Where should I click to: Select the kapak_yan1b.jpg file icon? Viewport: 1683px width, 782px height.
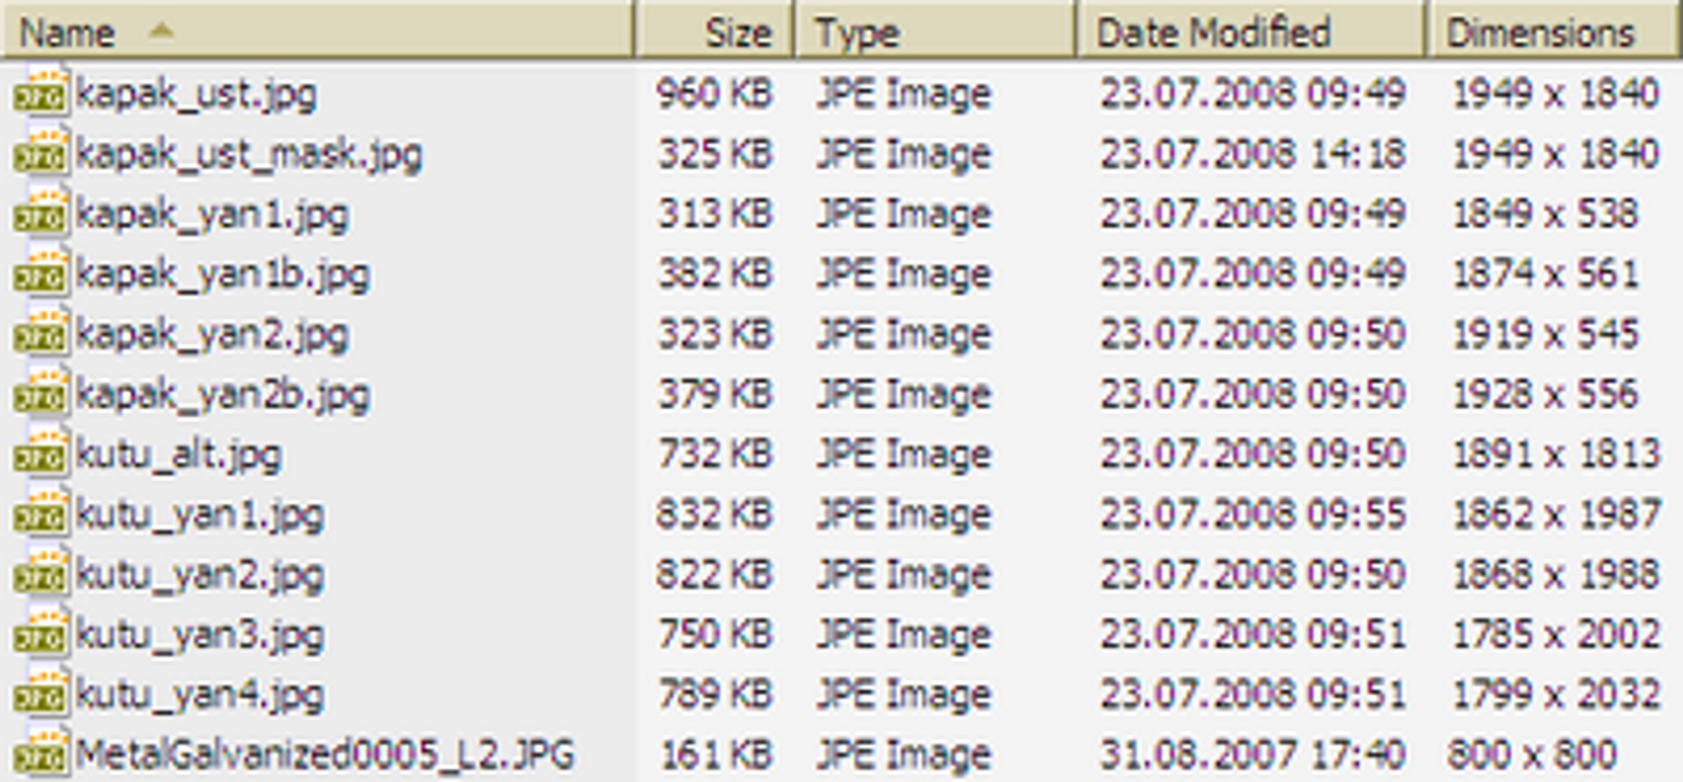pyautogui.click(x=40, y=274)
